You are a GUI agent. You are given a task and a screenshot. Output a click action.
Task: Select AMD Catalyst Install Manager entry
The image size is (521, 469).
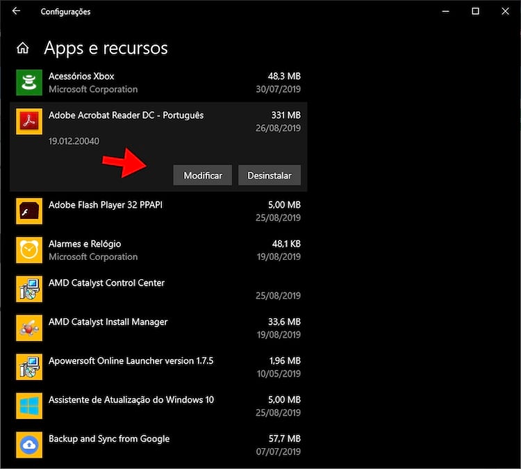[158, 328]
